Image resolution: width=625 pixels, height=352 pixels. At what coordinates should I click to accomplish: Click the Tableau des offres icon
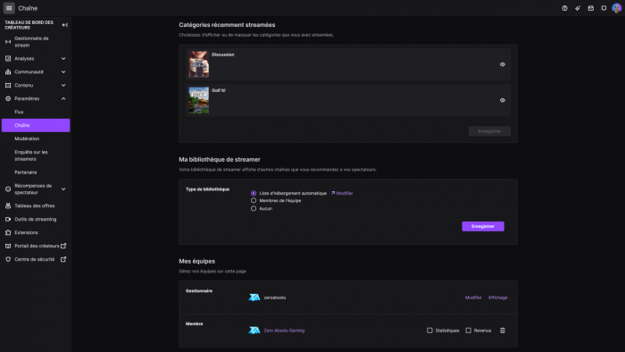(x=8, y=205)
